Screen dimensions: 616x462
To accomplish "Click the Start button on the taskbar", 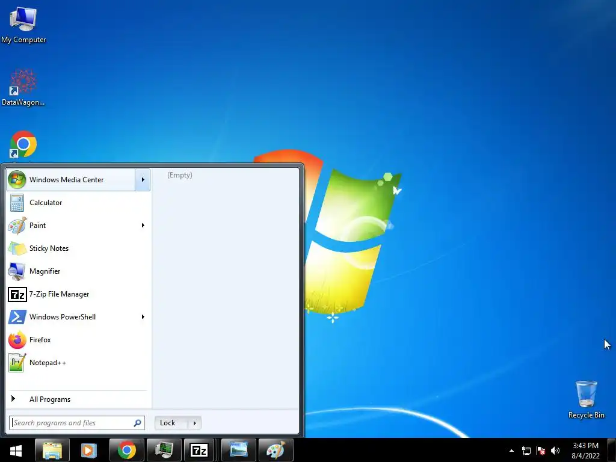I will (16, 450).
